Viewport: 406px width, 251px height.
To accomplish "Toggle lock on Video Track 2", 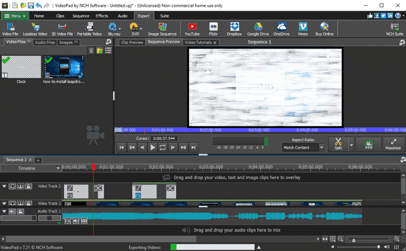I will pos(29,186).
